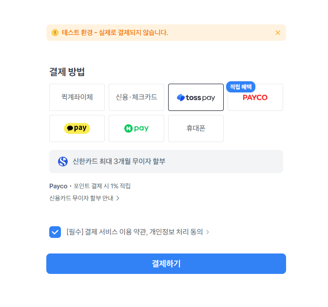Click the 신한카드 최대 3개월 무이자 할부 banner
328x307 pixels.
click(x=166, y=162)
